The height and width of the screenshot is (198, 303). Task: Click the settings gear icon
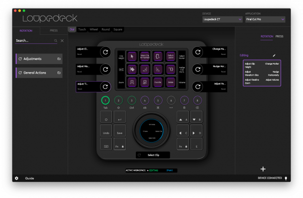(x=17, y=178)
